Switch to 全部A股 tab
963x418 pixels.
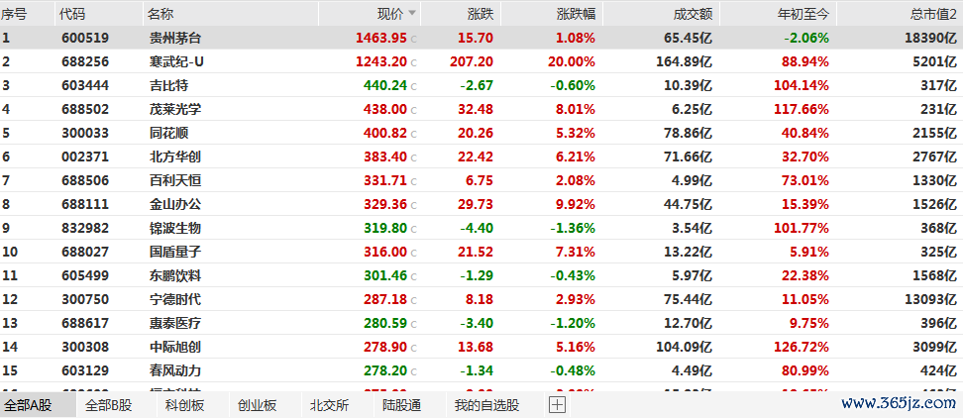tap(29, 405)
